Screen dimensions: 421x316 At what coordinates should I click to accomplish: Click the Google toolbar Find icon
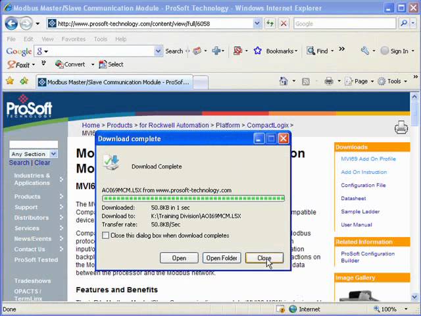pos(310,51)
